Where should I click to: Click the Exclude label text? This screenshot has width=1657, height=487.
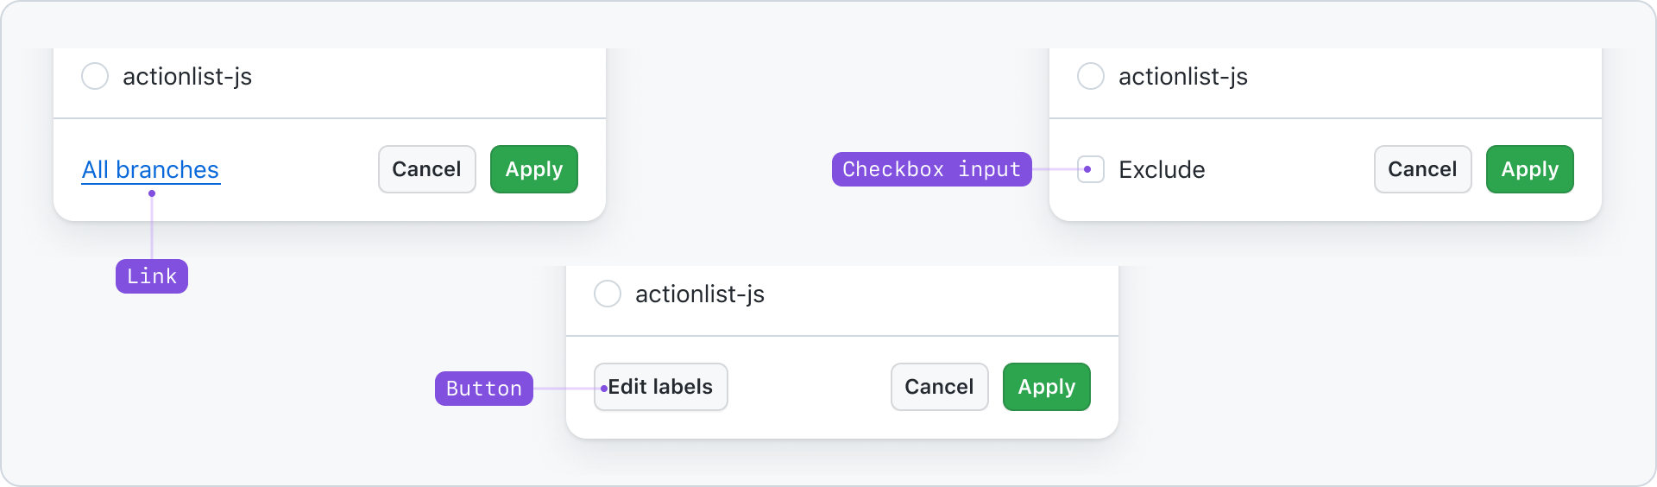pyautogui.click(x=1162, y=169)
